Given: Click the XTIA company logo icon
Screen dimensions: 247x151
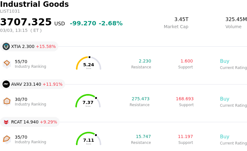Looking at the screenshot, I should [6, 46].
